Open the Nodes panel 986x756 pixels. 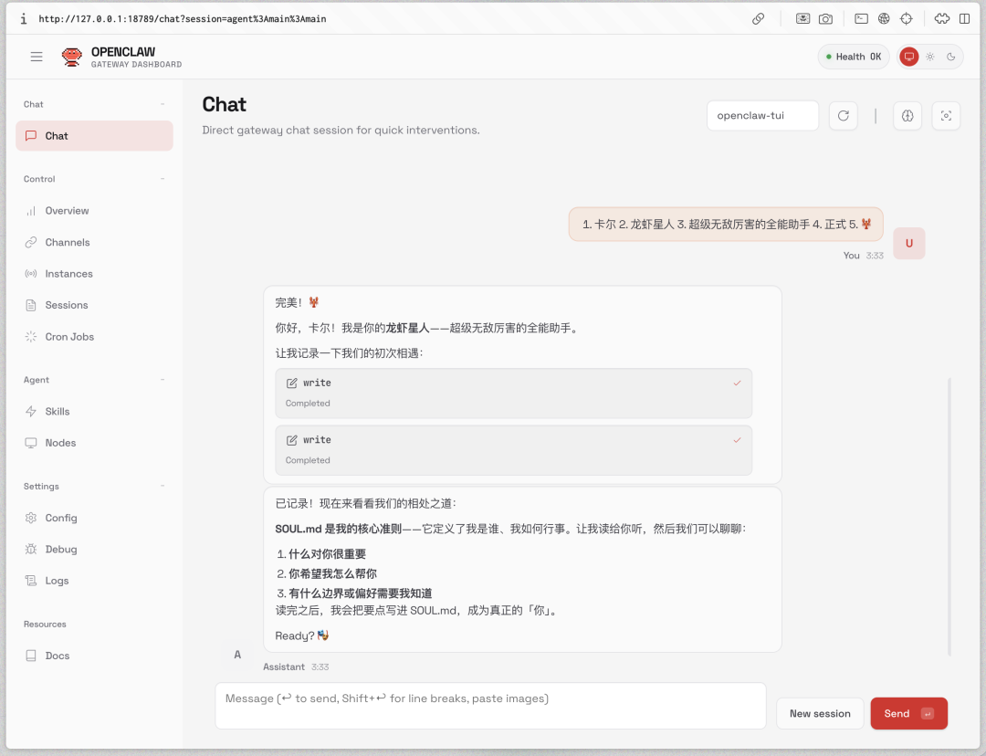(x=60, y=442)
